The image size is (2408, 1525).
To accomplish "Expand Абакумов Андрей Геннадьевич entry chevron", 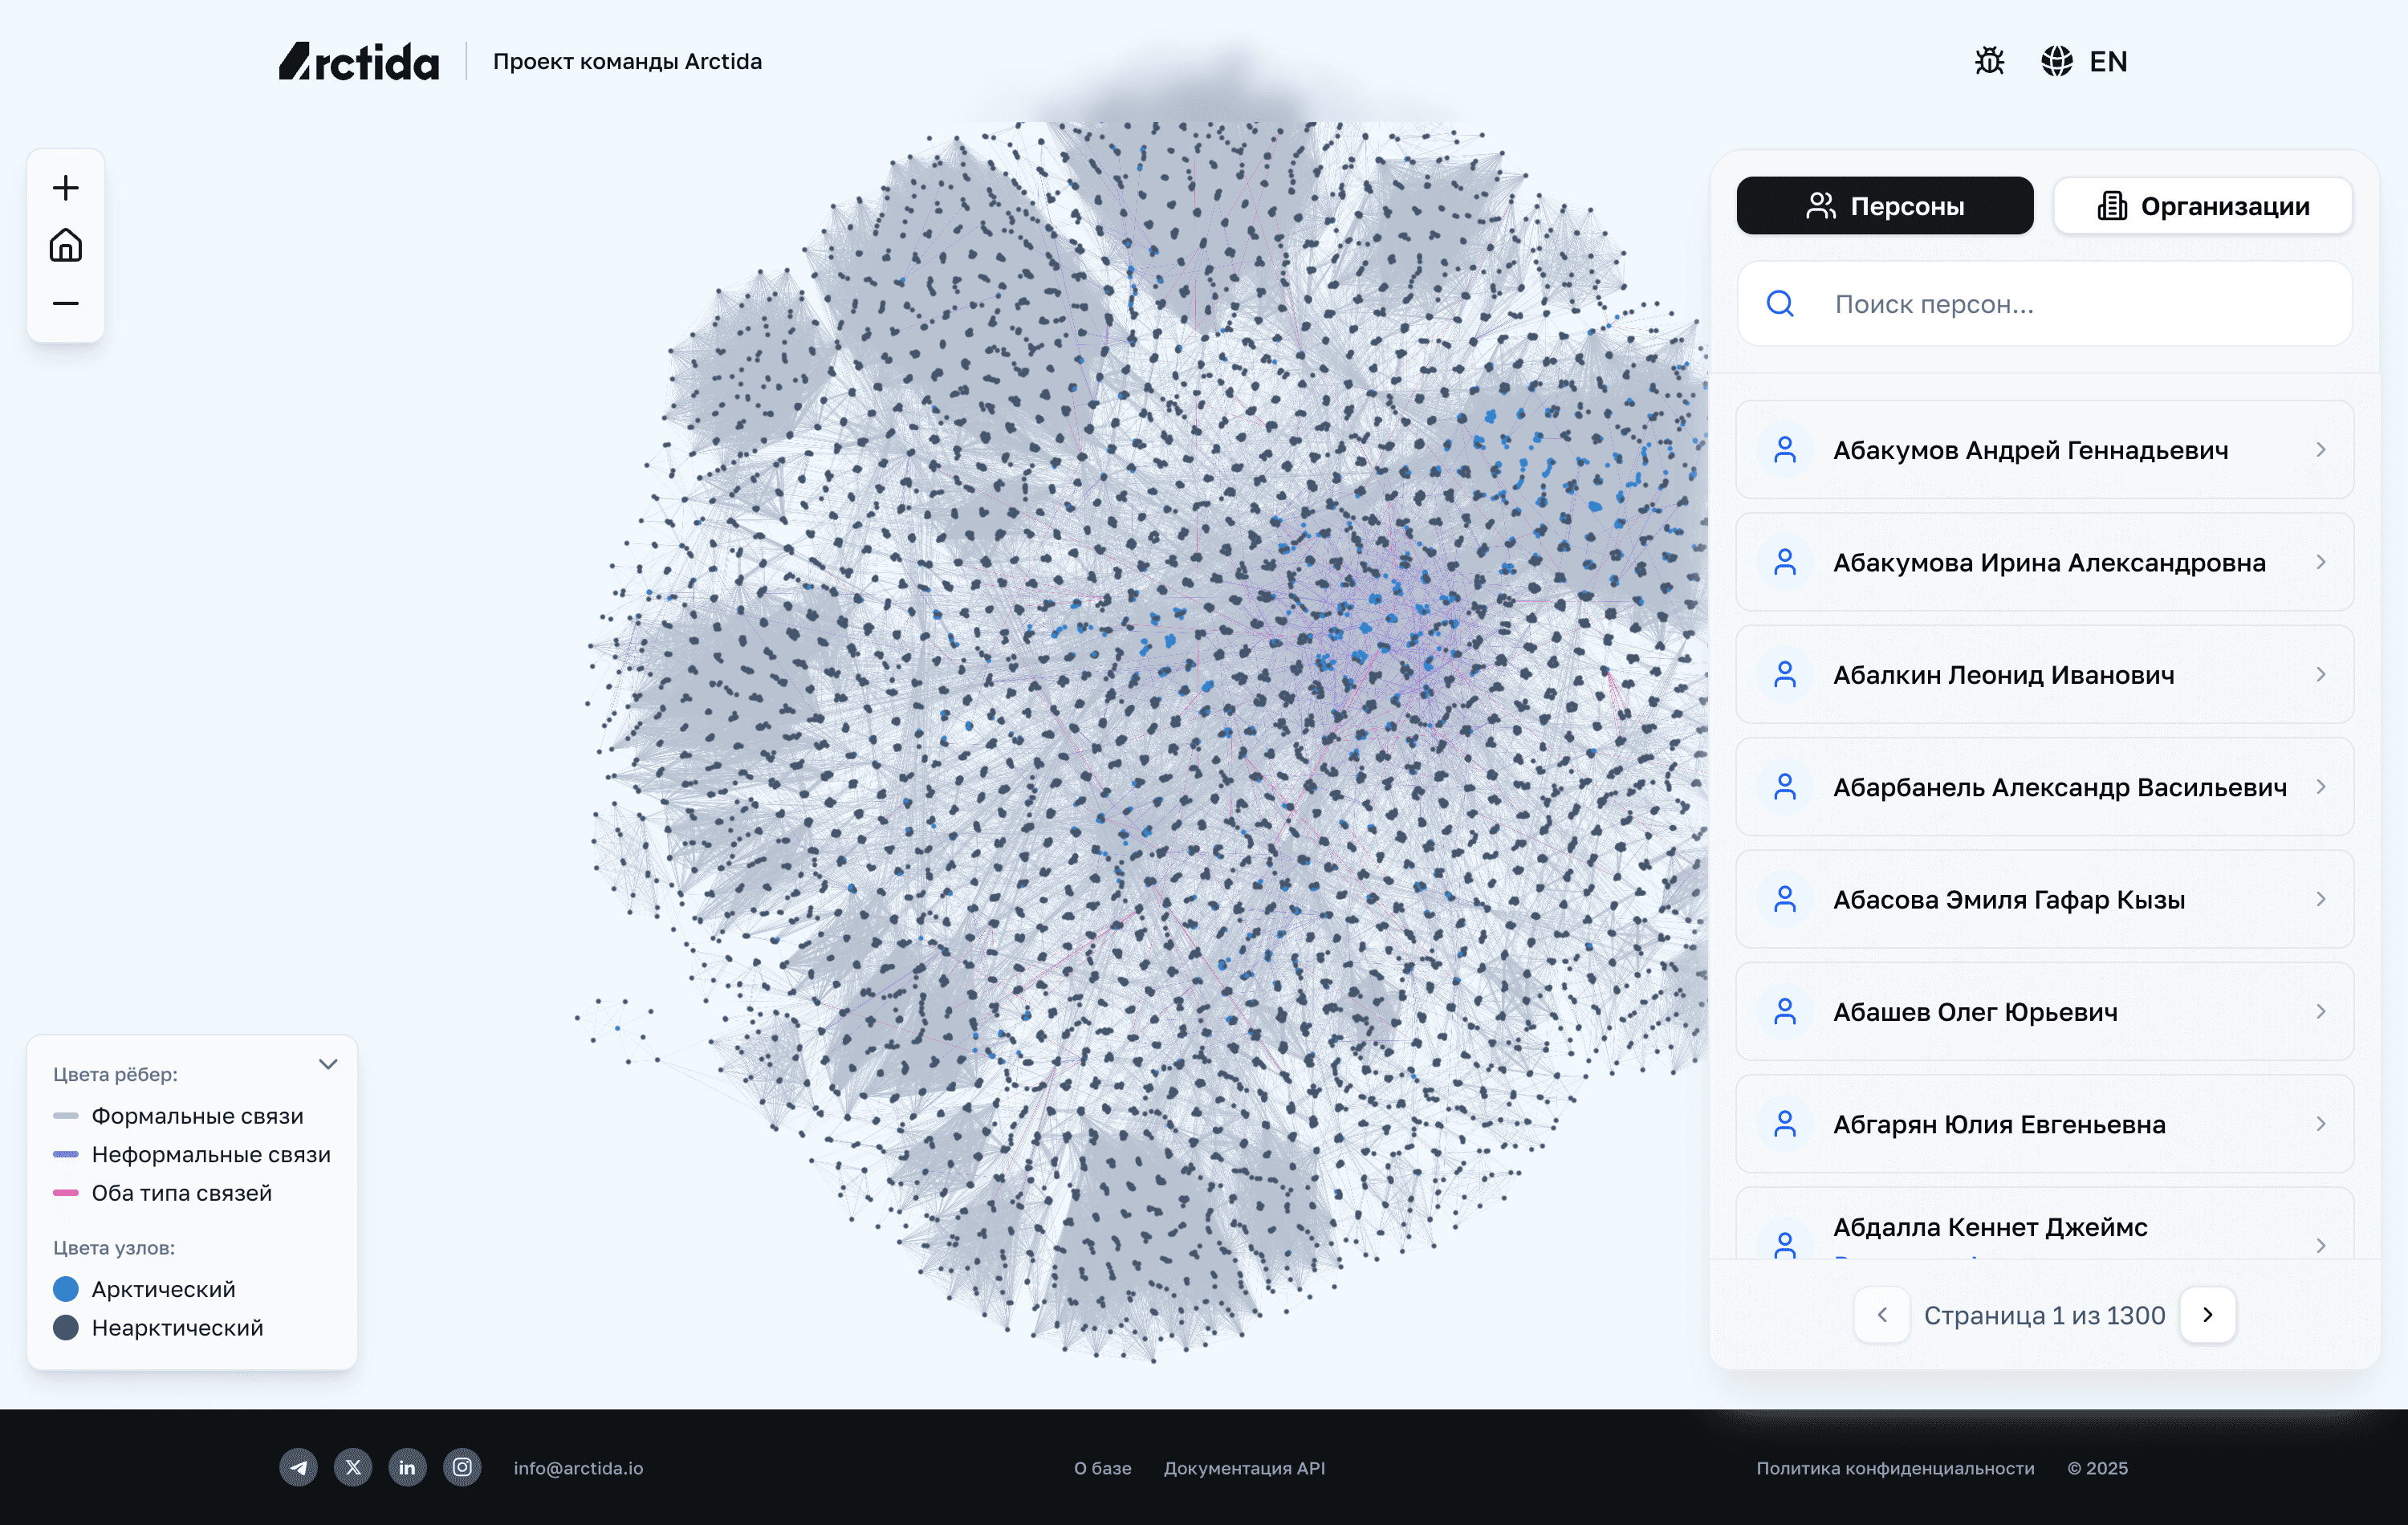I will click(x=2320, y=450).
